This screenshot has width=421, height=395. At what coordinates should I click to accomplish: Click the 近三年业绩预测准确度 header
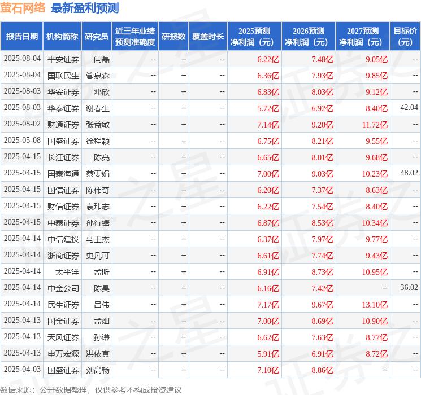[135, 37]
